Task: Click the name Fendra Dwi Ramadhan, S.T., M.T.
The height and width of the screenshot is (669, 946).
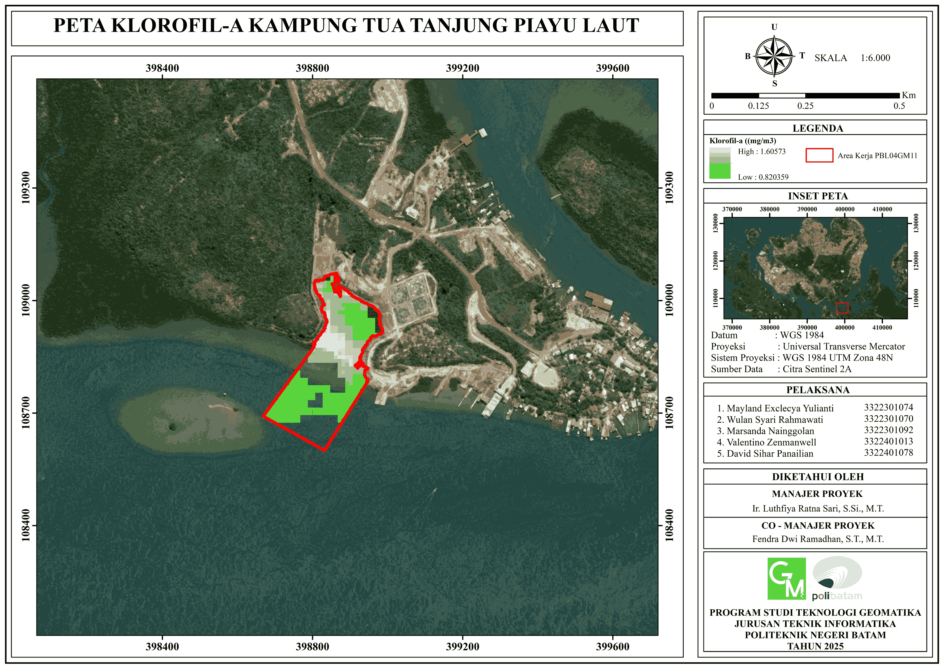Action: point(818,539)
